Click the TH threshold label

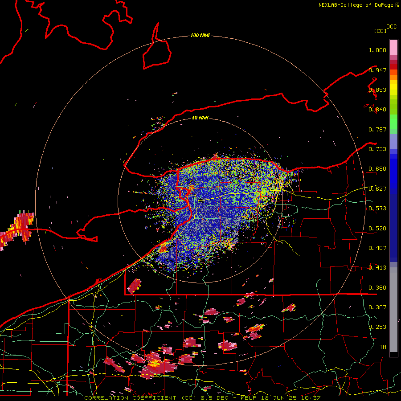[383, 347]
